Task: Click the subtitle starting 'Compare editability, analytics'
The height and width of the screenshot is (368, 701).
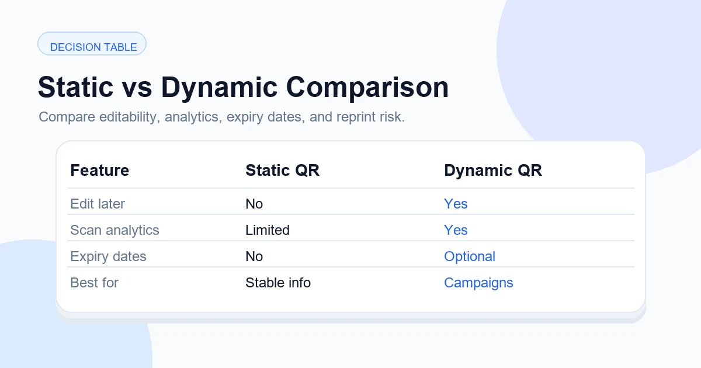Action: point(221,117)
